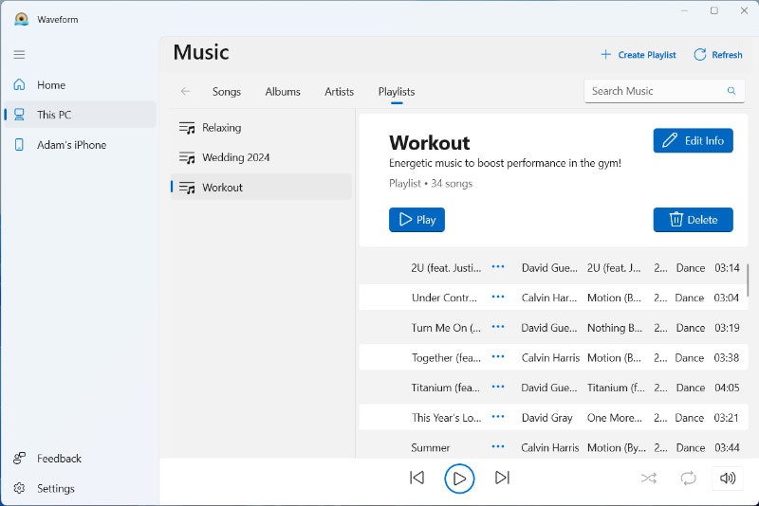Click duration 04:05

727,388
